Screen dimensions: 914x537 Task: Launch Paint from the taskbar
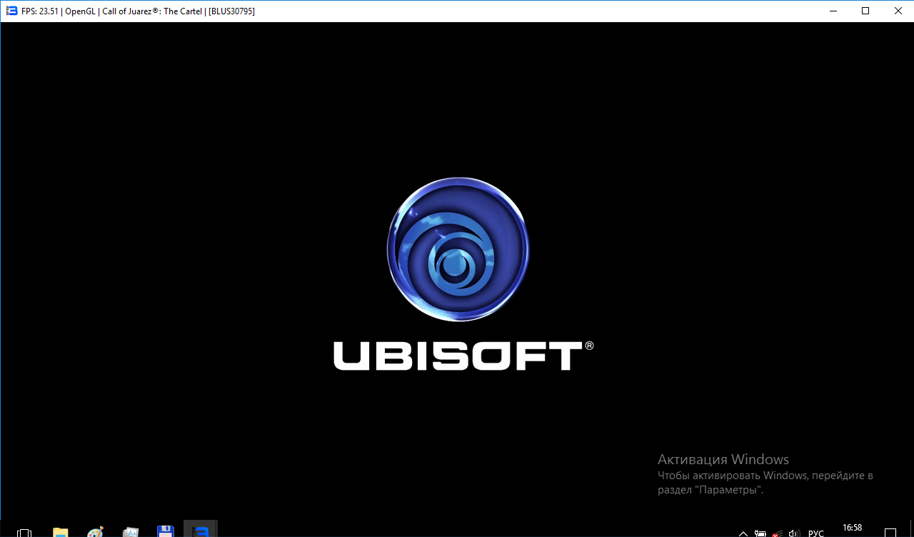pyautogui.click(x=95, y=532)
